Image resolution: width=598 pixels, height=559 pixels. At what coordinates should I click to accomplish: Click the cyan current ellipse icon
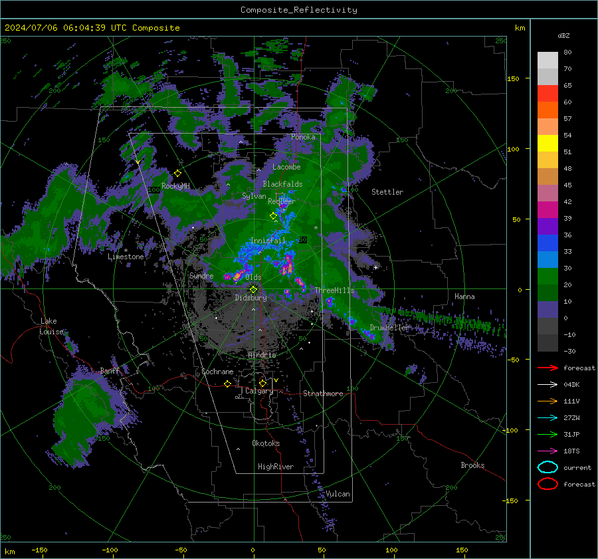click(548, 467)
